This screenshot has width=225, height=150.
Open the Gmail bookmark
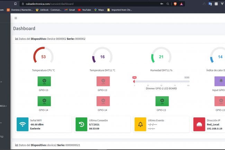69,10
